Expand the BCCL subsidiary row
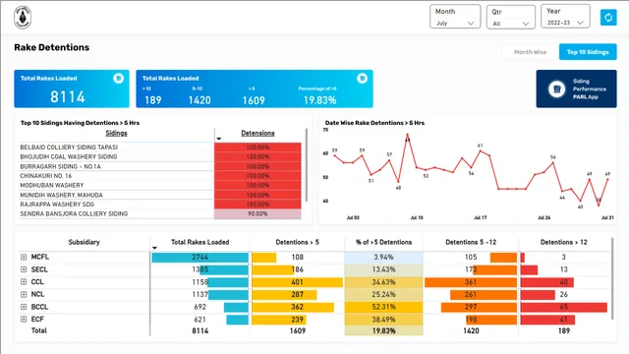This screenshot has width=629, height=354. pos(24,307)
